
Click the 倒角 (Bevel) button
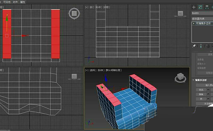pos(201,94)
